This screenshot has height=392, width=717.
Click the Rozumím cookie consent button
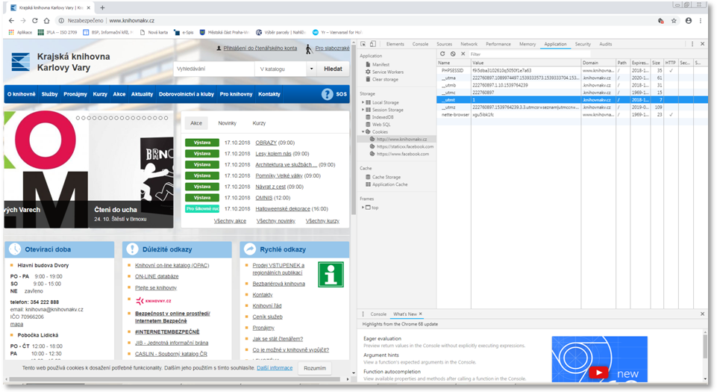coord(315,368)
